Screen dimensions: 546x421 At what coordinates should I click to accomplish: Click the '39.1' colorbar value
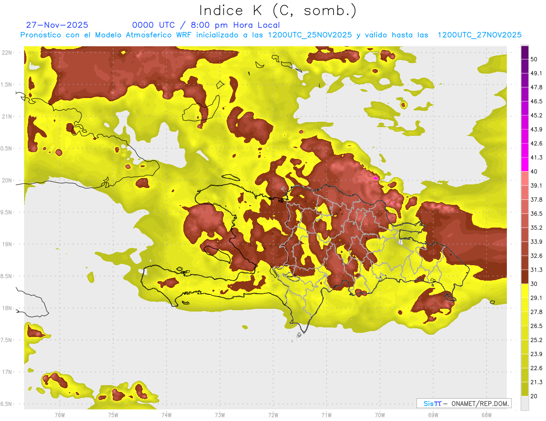click(x=536, y=186)
